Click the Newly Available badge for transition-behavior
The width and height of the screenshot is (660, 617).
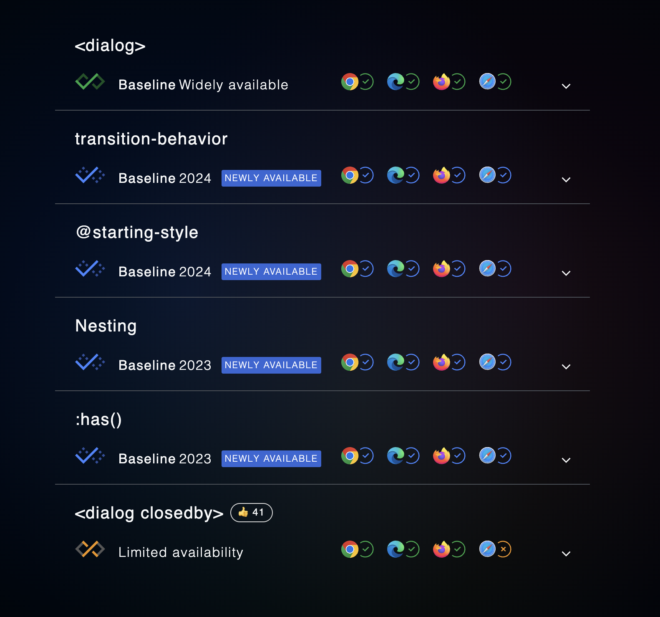pos(271,178)
